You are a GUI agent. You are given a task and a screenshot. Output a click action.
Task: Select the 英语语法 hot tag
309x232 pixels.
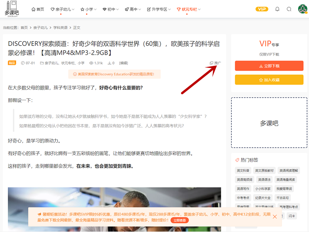coord(264,180)
